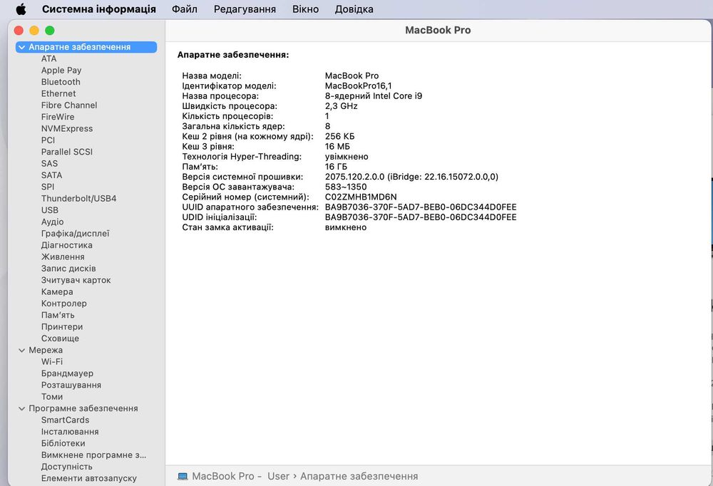Open the Довідка menu
This screenshot has height=486, width=713.
click(354, 9)
